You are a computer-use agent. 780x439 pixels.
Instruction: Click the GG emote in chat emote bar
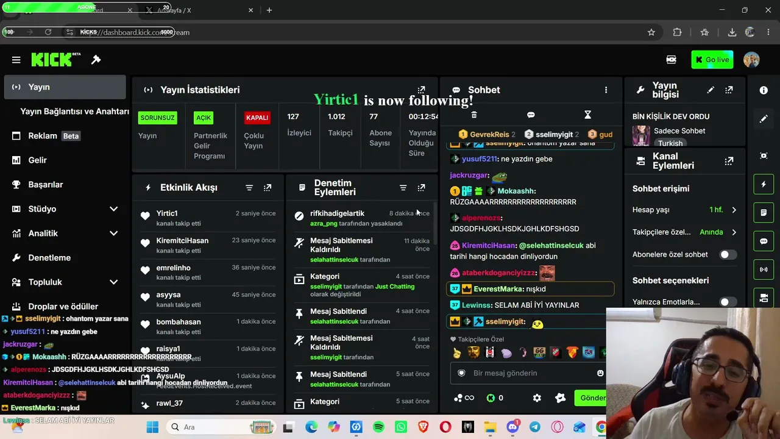pyautogui.click(x=539, y=352)
